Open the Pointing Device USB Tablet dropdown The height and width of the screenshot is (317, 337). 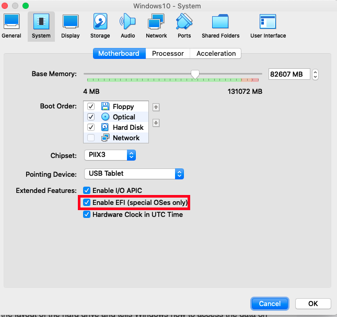click(x=134, y=174)
